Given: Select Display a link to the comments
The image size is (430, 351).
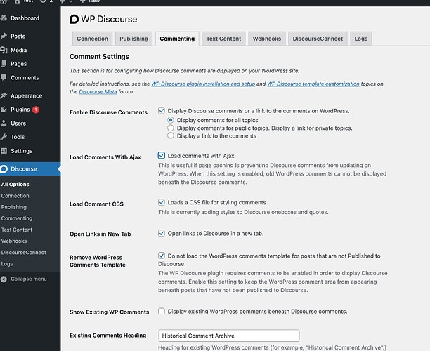Looking at the screenshot, I should 171,135.
